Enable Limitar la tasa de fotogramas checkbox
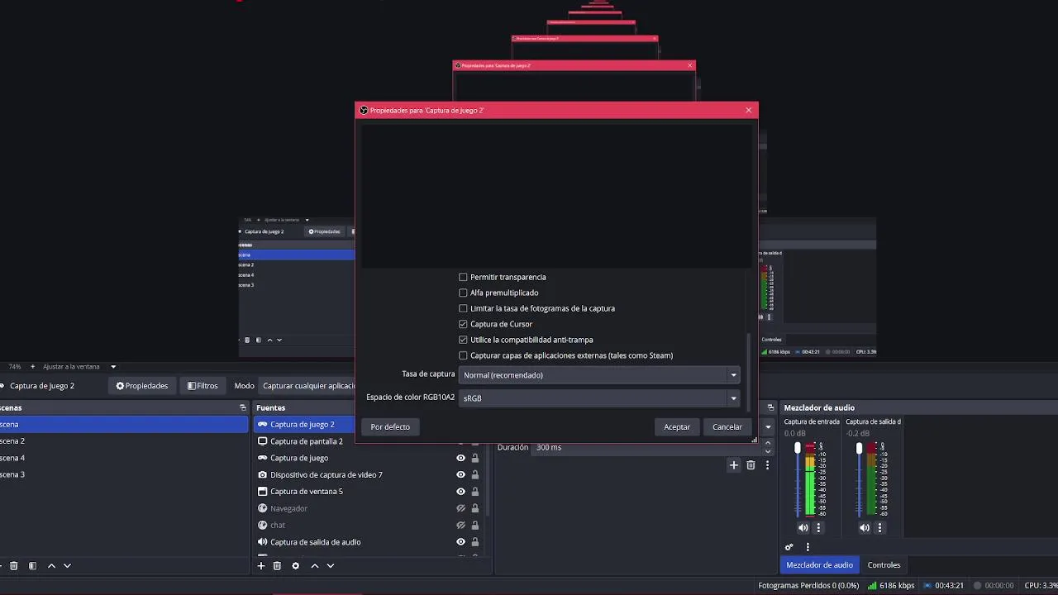Viewport: 1058px width, 595px height. tap(463, 308)
